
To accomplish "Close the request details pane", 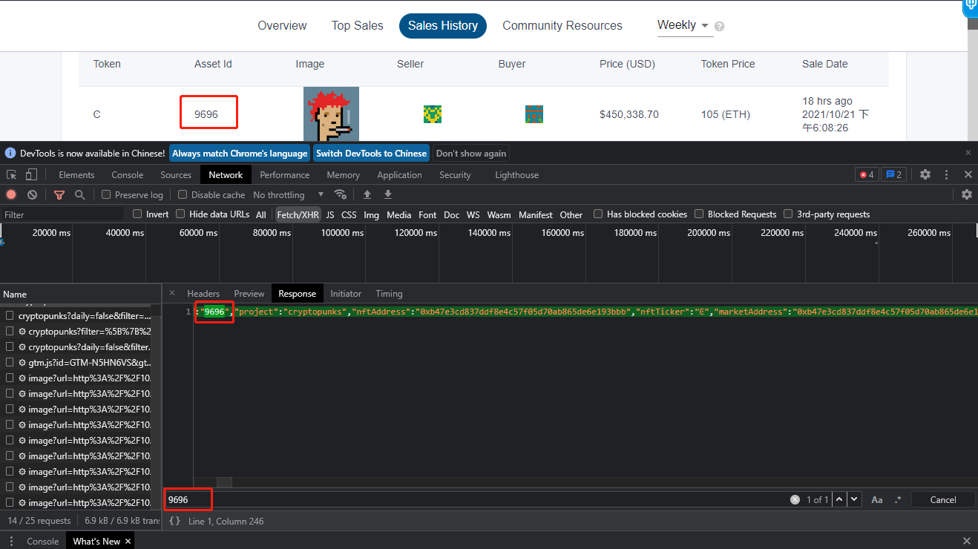I will point(172,293).
